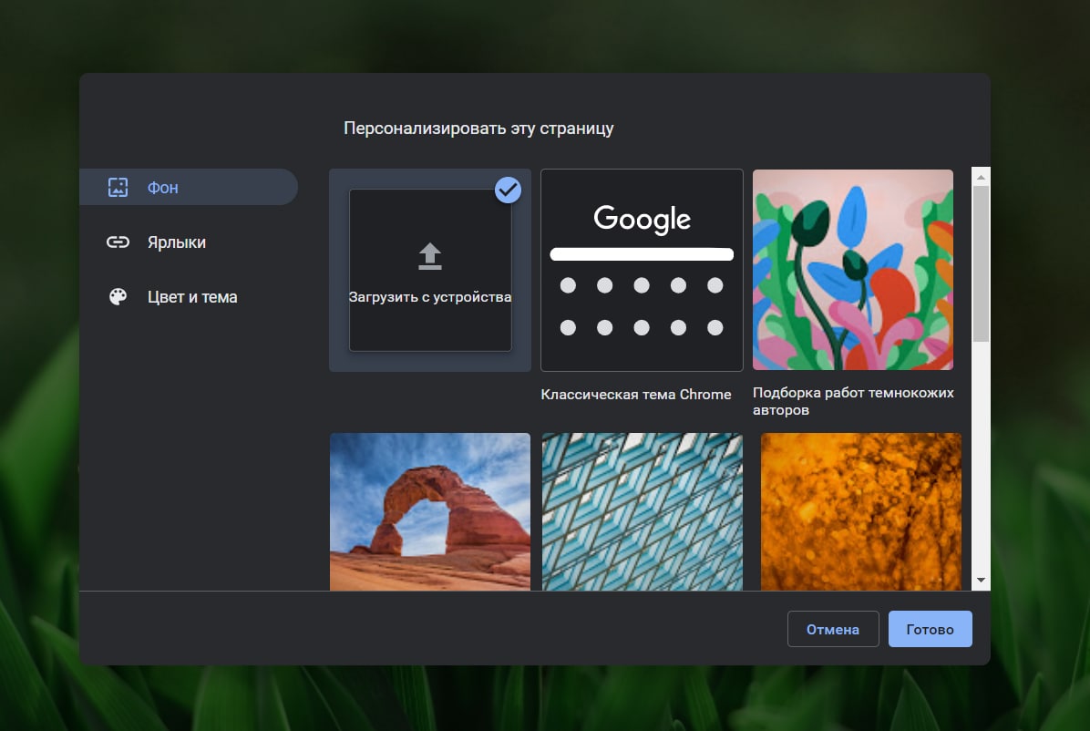The image size is (1090, 731).
Task: Open the Фон tab
Action: [189, 187]
